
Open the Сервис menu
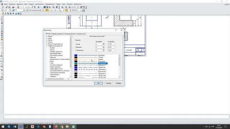coord(58,4)
